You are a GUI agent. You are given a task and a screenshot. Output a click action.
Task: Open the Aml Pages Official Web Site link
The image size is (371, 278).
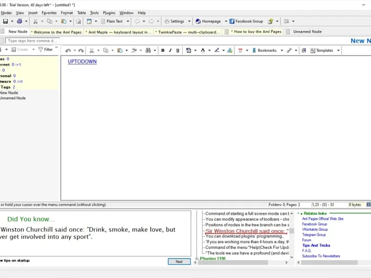point(322,219)
